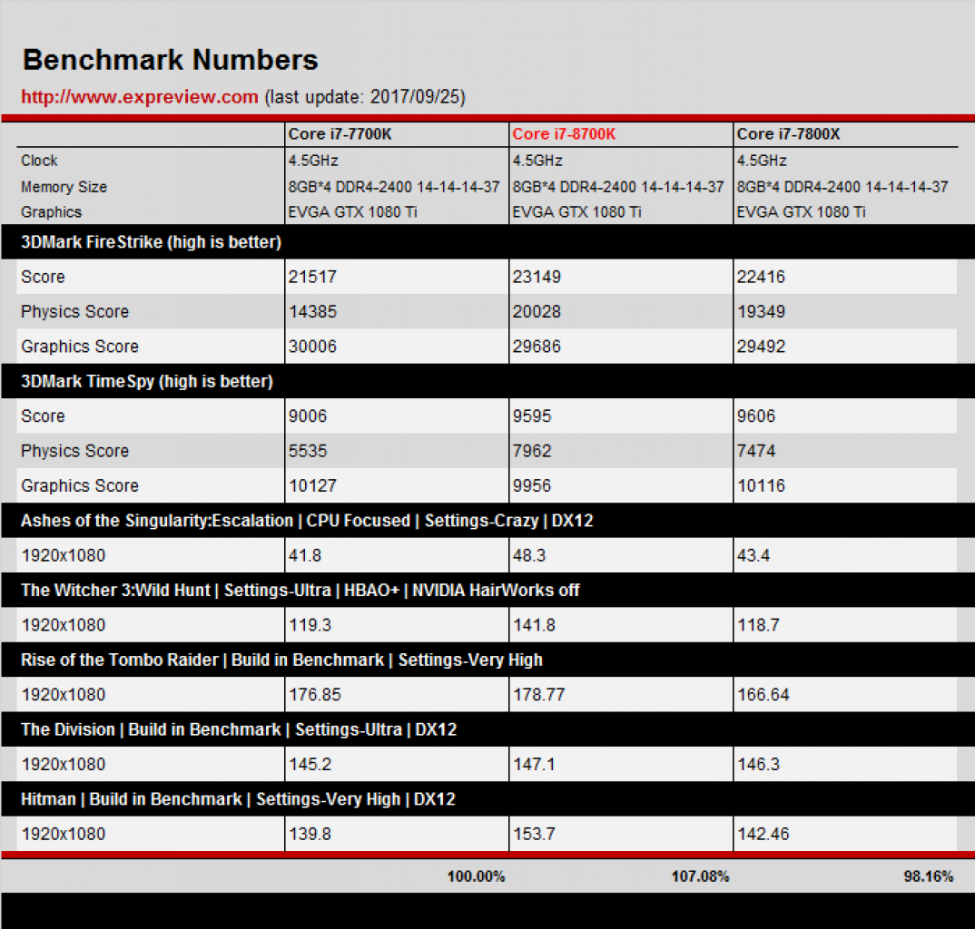This screenshot has width=975, height=929.
Task: Click TimeSpy Physics value 7962
Action: tap(532, 451)
